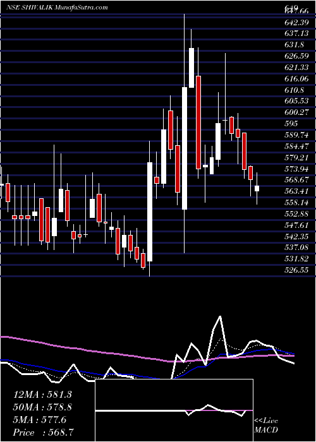316x442 pixels.
Task: Click the NSE SHIVALIK MunafaSutra.com title text
Action: click(58, 8)
